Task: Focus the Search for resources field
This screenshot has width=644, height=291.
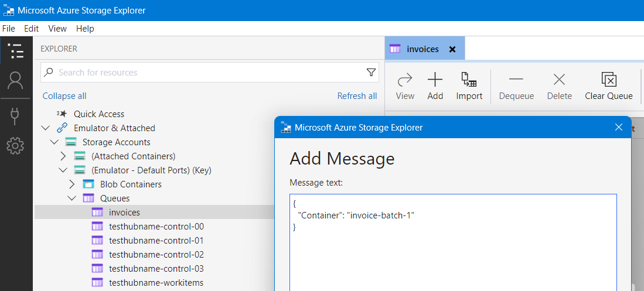Action: pos(209,73)
